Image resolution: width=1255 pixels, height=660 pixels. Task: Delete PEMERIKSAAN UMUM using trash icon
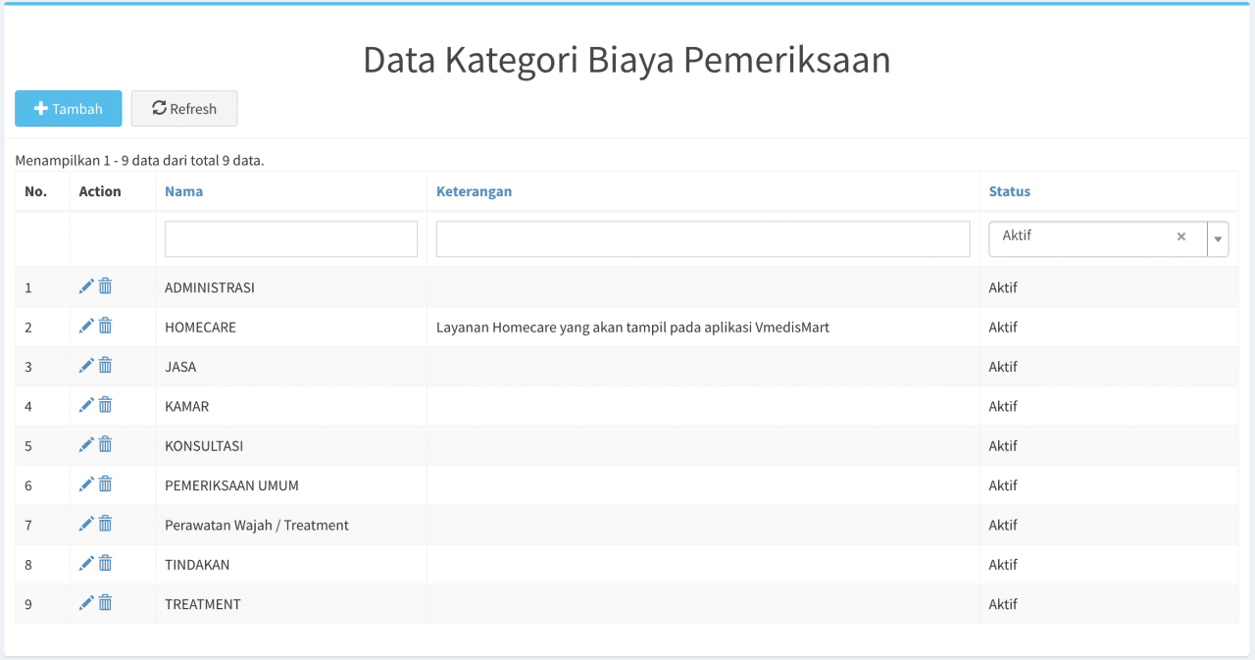[x=105, y=484]
